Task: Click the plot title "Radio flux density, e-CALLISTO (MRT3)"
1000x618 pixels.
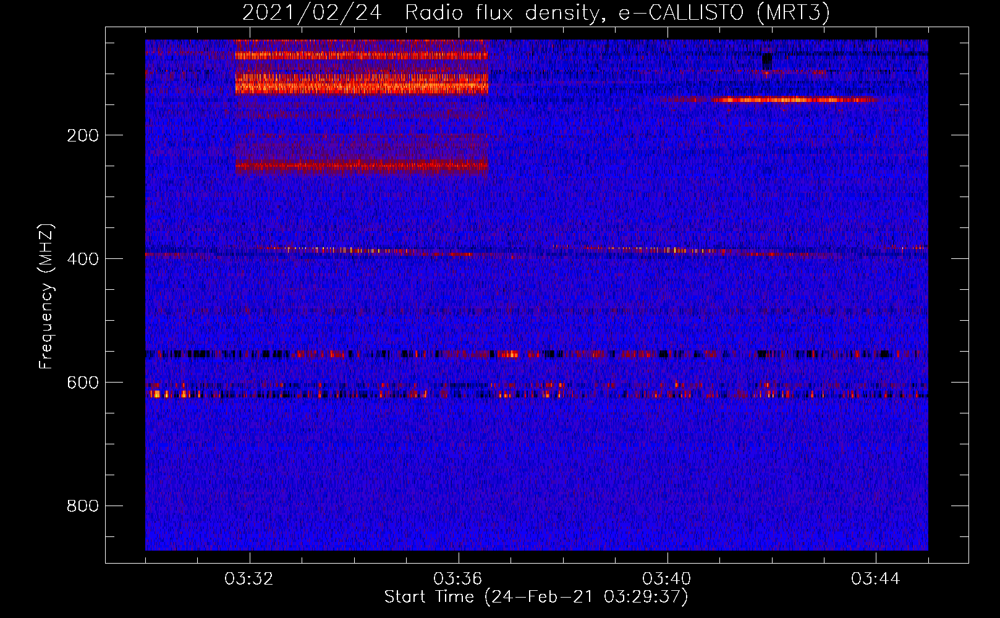Action: click(x=617, y=13)
